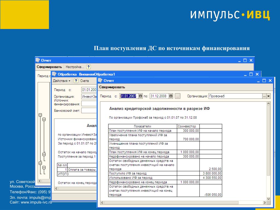Click left arrow of front report's horizontal scrollbar
This screenshot has width=280, height=210.
[x=102, y=203]
